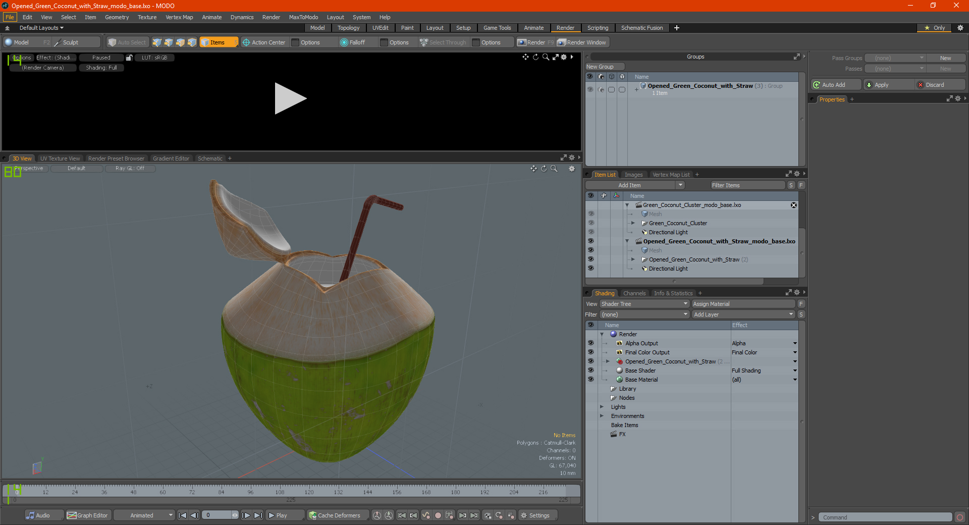Switch to the Channels tab

[634, 293]
